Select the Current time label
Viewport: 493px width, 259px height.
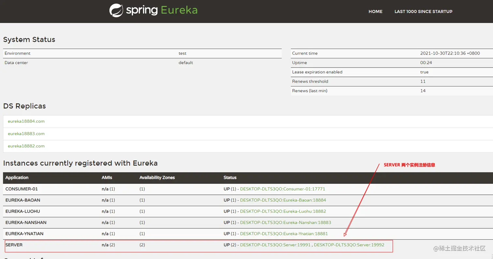coord(305,53)
